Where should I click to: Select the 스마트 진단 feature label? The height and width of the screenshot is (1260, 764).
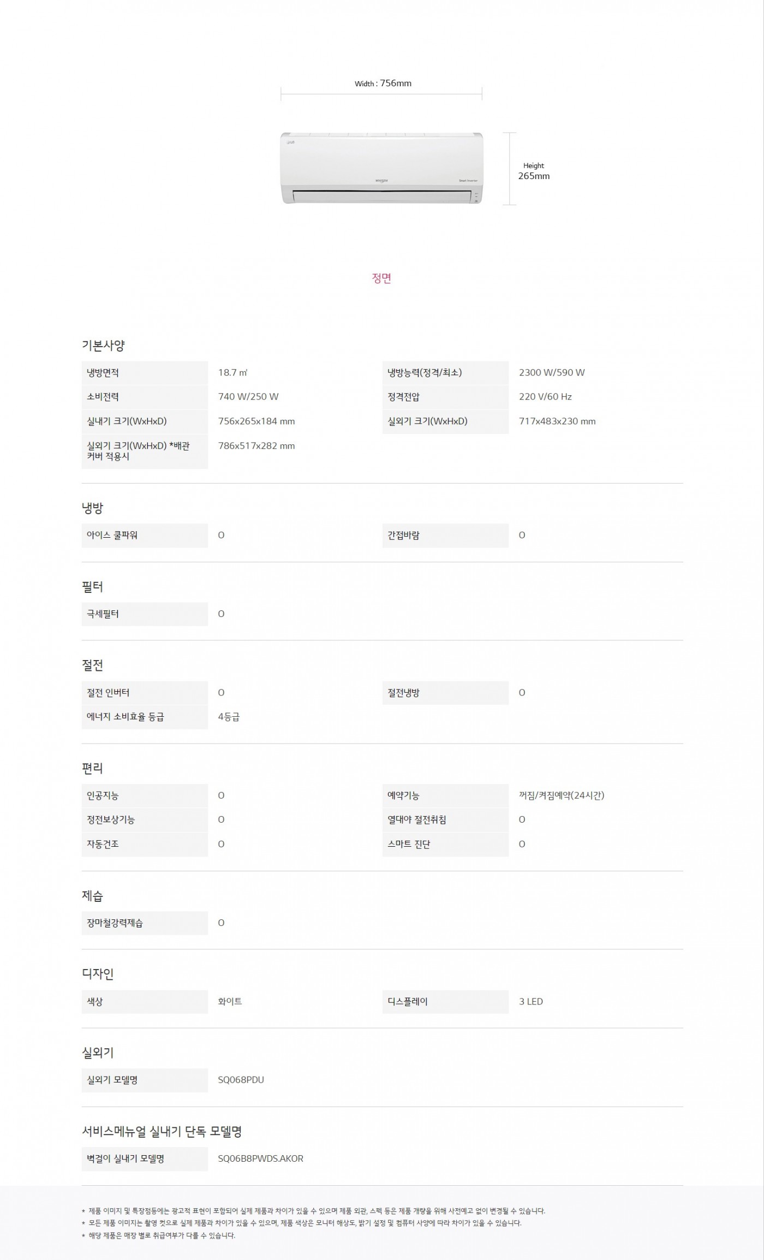tap(409, 844)
